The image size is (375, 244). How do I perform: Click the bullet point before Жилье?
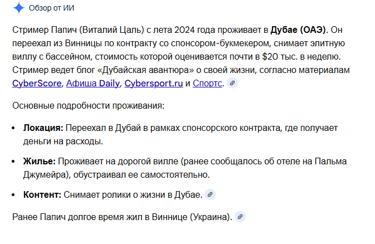point(14,162)
